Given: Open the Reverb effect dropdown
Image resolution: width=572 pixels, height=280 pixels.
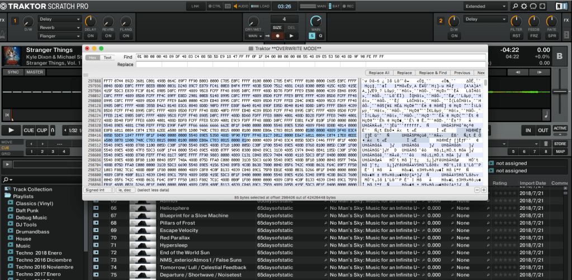Looking at the screenshot, I should [60, 28].
